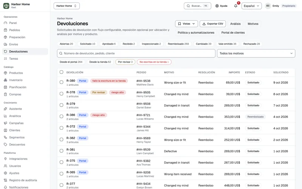Click the Planificación icon

click(5, 87)
